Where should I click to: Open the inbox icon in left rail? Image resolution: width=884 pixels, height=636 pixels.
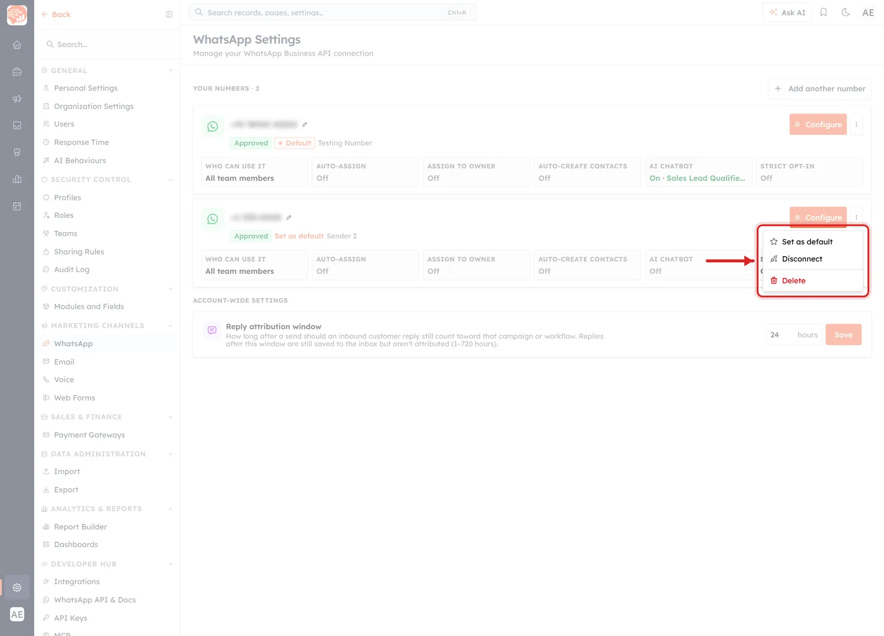(x=17, y=126)
